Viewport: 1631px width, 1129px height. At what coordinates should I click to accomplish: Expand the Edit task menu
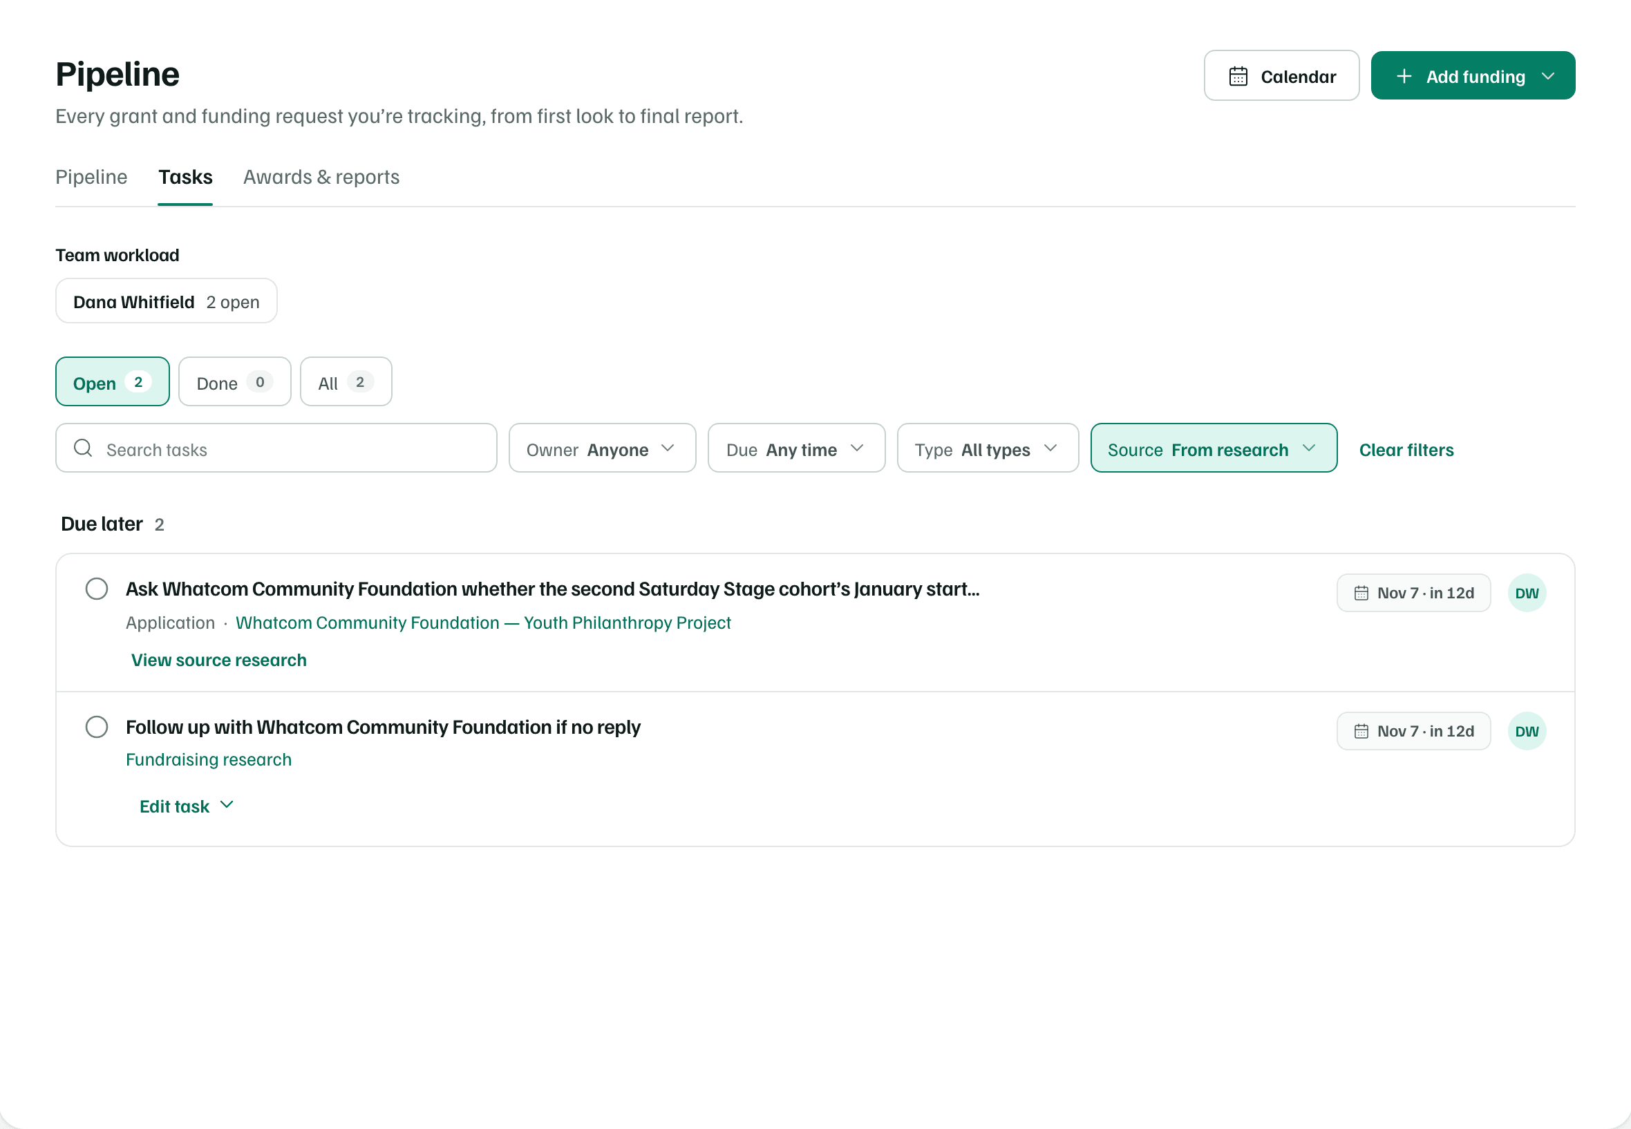tap(187, 806)
